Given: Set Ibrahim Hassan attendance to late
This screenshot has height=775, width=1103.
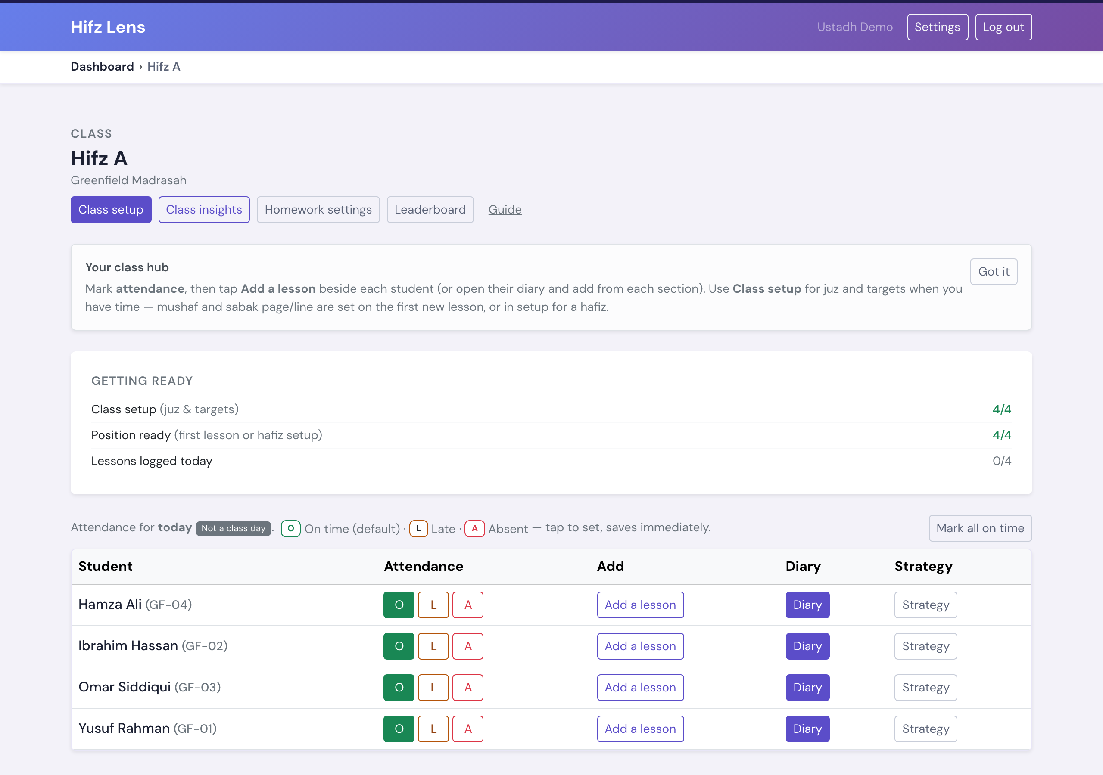Looking at the screenshot, I should [x=433, y=646].
